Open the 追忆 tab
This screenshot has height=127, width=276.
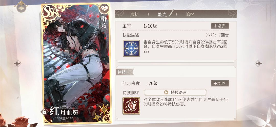pyautogui.click(x=190, y=14)
